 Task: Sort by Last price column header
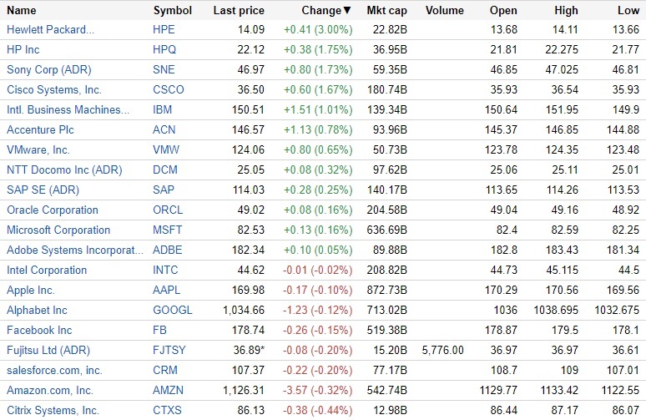(239, 11)
